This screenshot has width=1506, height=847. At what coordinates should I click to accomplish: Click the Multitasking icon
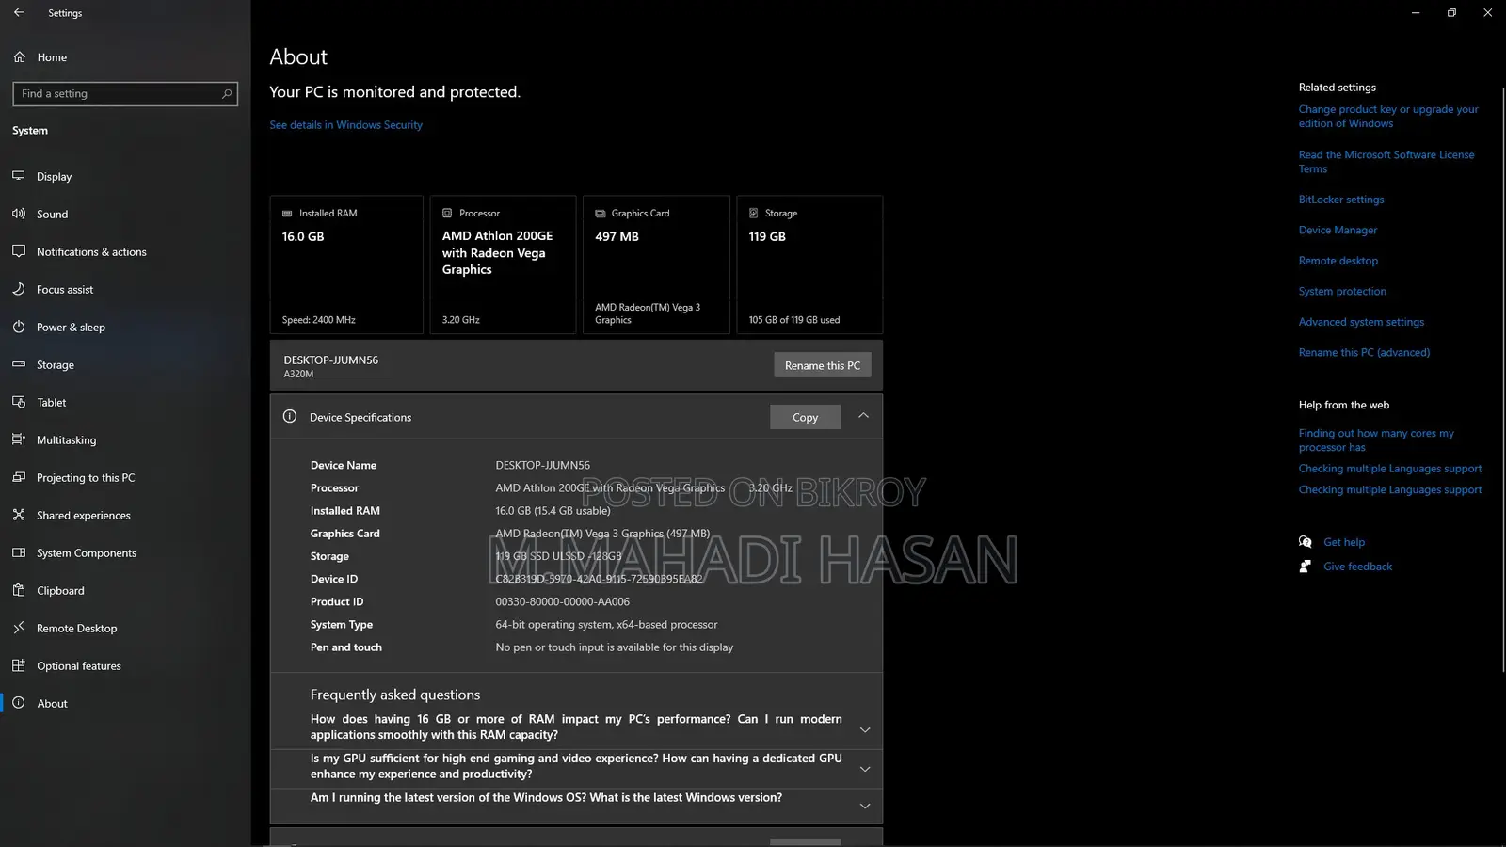(19, 439)
